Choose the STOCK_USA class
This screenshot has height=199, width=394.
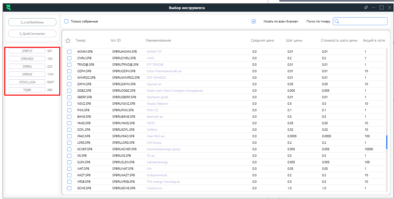[27, 82]
